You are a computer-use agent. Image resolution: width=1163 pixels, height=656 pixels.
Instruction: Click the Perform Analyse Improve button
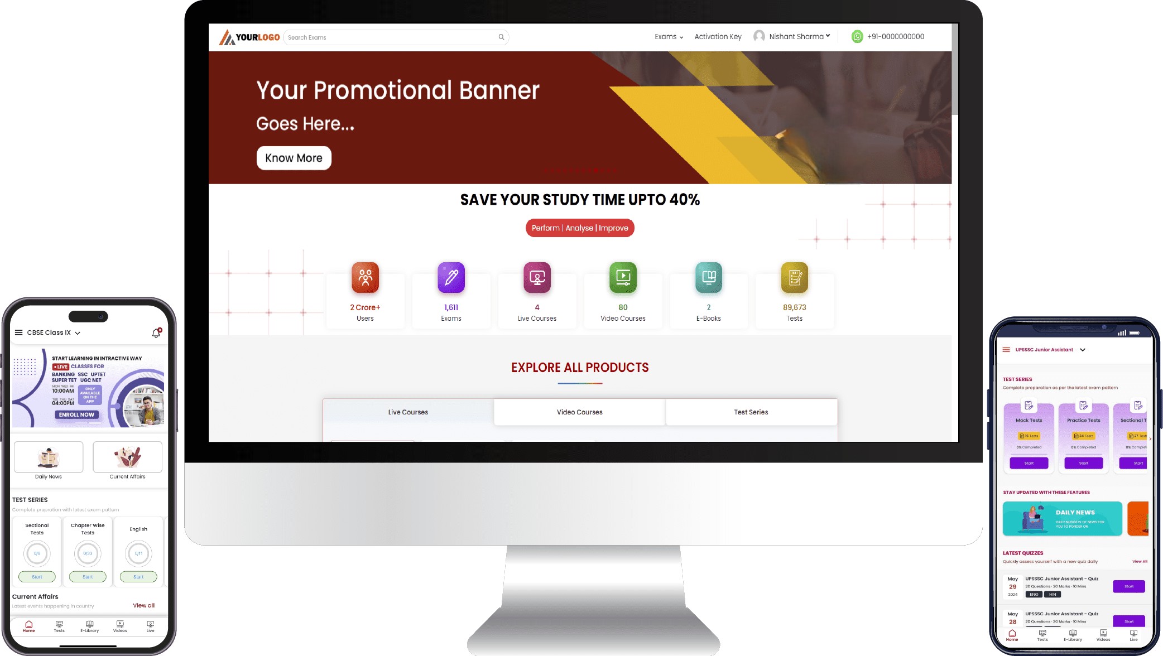click(x=580, y=228)
